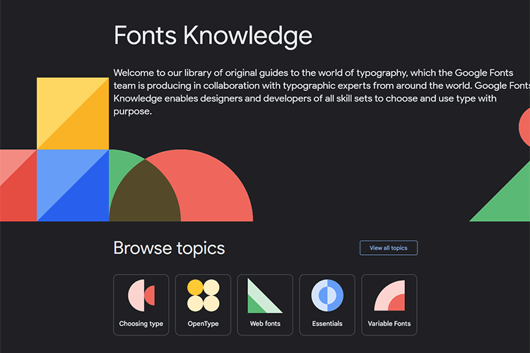Click the Browse topics heading
Viewport: 530px width, 353px height.
(x=169, y=248)
